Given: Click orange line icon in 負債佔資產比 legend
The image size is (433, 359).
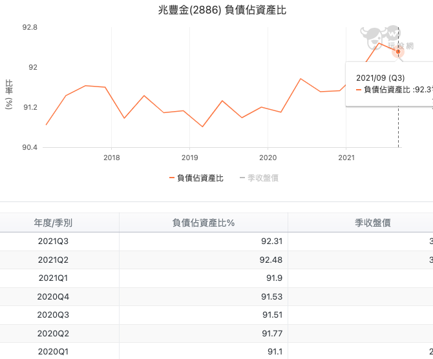Looking at the screenshot, I should pyautogui.click(x=172, y=178).
